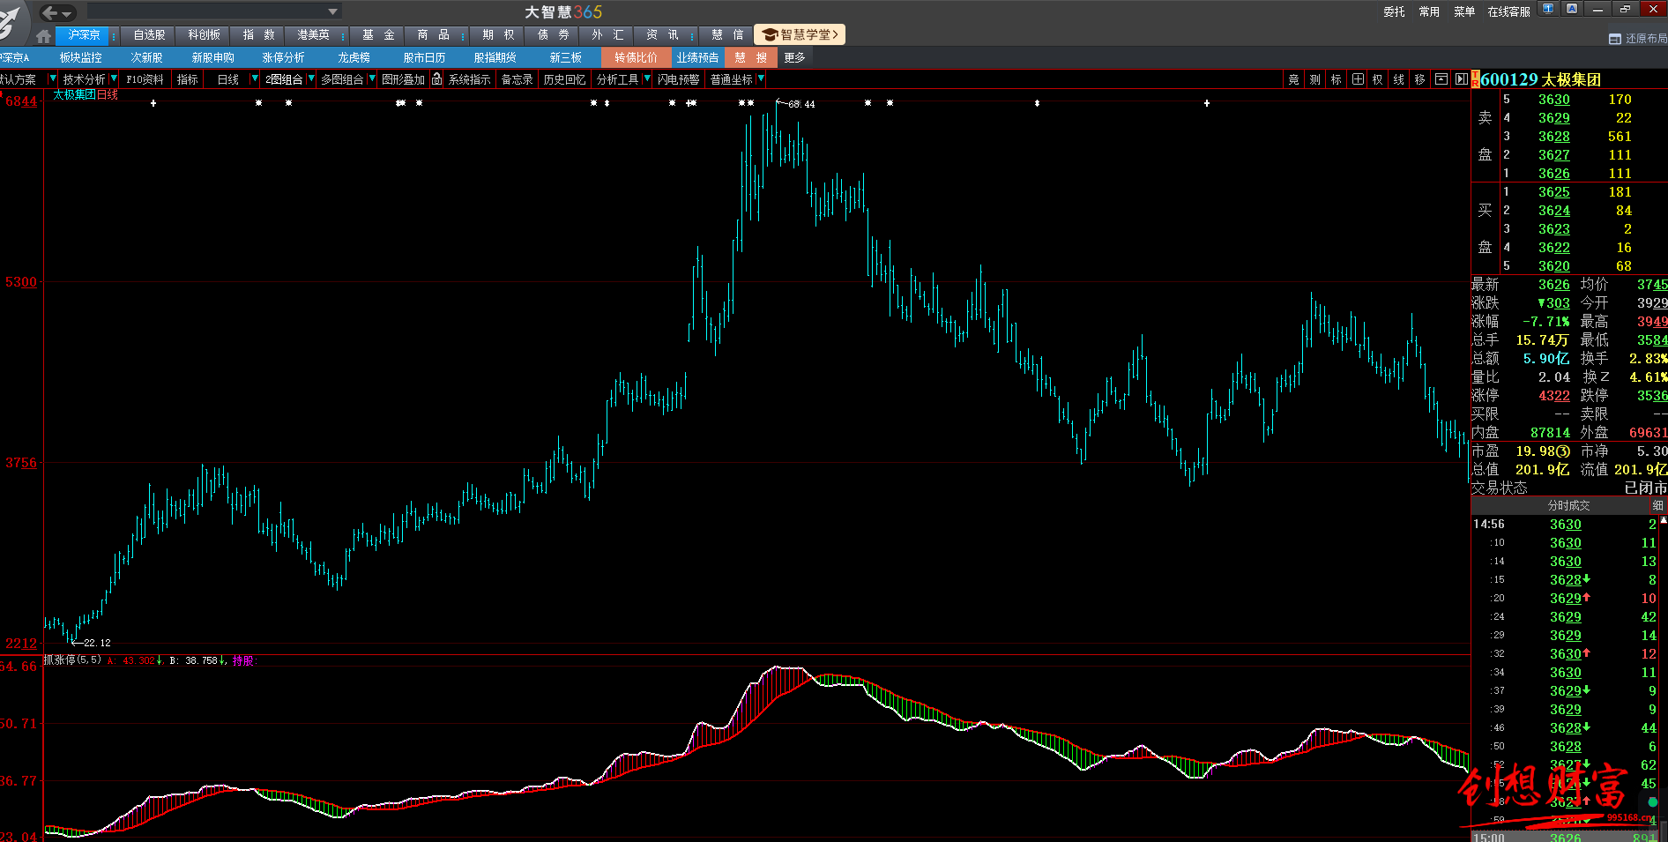Collapse the right side panel icon

pos(1461,79)
